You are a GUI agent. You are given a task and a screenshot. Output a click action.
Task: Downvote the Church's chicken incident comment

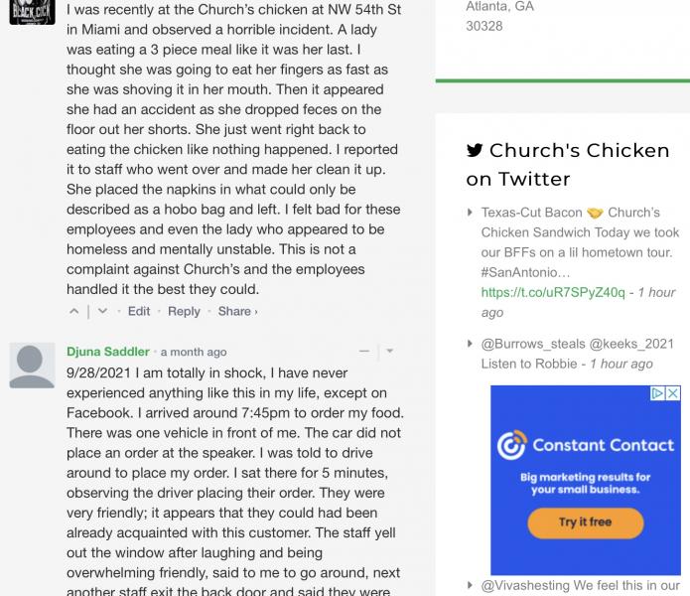tap(102, 311)
